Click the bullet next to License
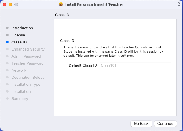183x131 pixels. click(7, 35)
